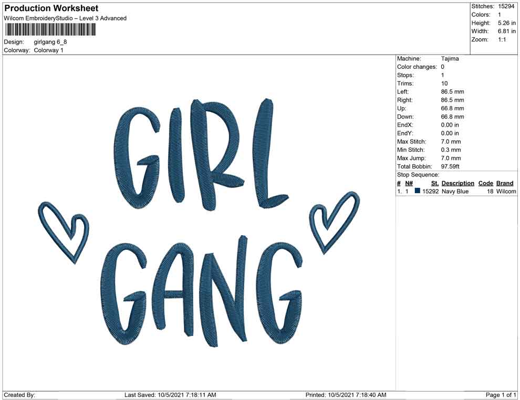Click the Page 1 of 1 footer text
520x400 pixels.
coord(501,395)
